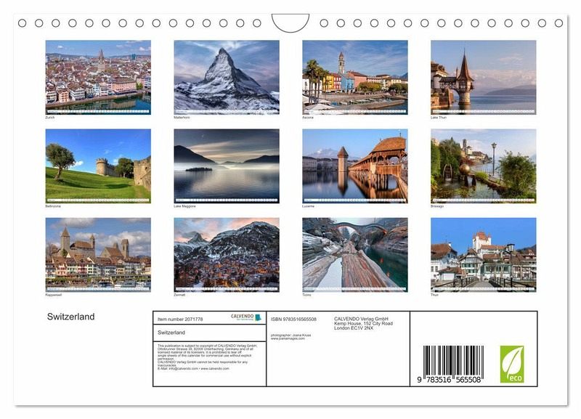The height and width of the screenshot is (419, 581).
Task: Select the Lake Thun castle photo
Action: pyautogui.click(x=483, y=76)
